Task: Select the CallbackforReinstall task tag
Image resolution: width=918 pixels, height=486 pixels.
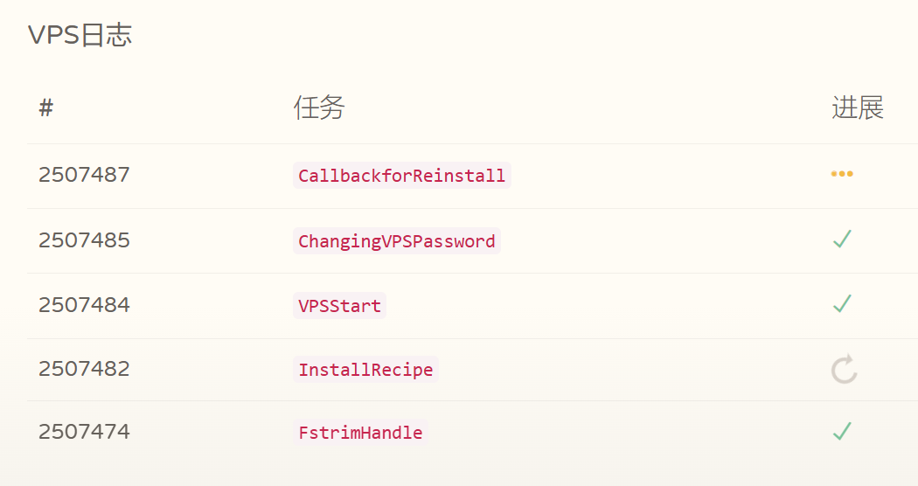Action: tap(402, 176)
